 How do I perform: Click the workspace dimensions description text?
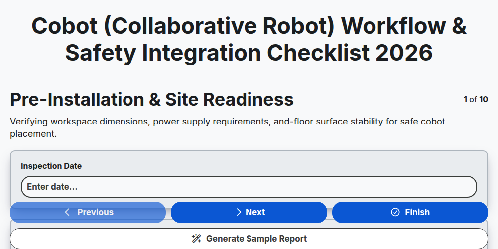point(228,127)
